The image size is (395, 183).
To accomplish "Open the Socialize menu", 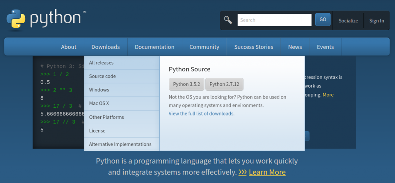I will click(348, 21).
